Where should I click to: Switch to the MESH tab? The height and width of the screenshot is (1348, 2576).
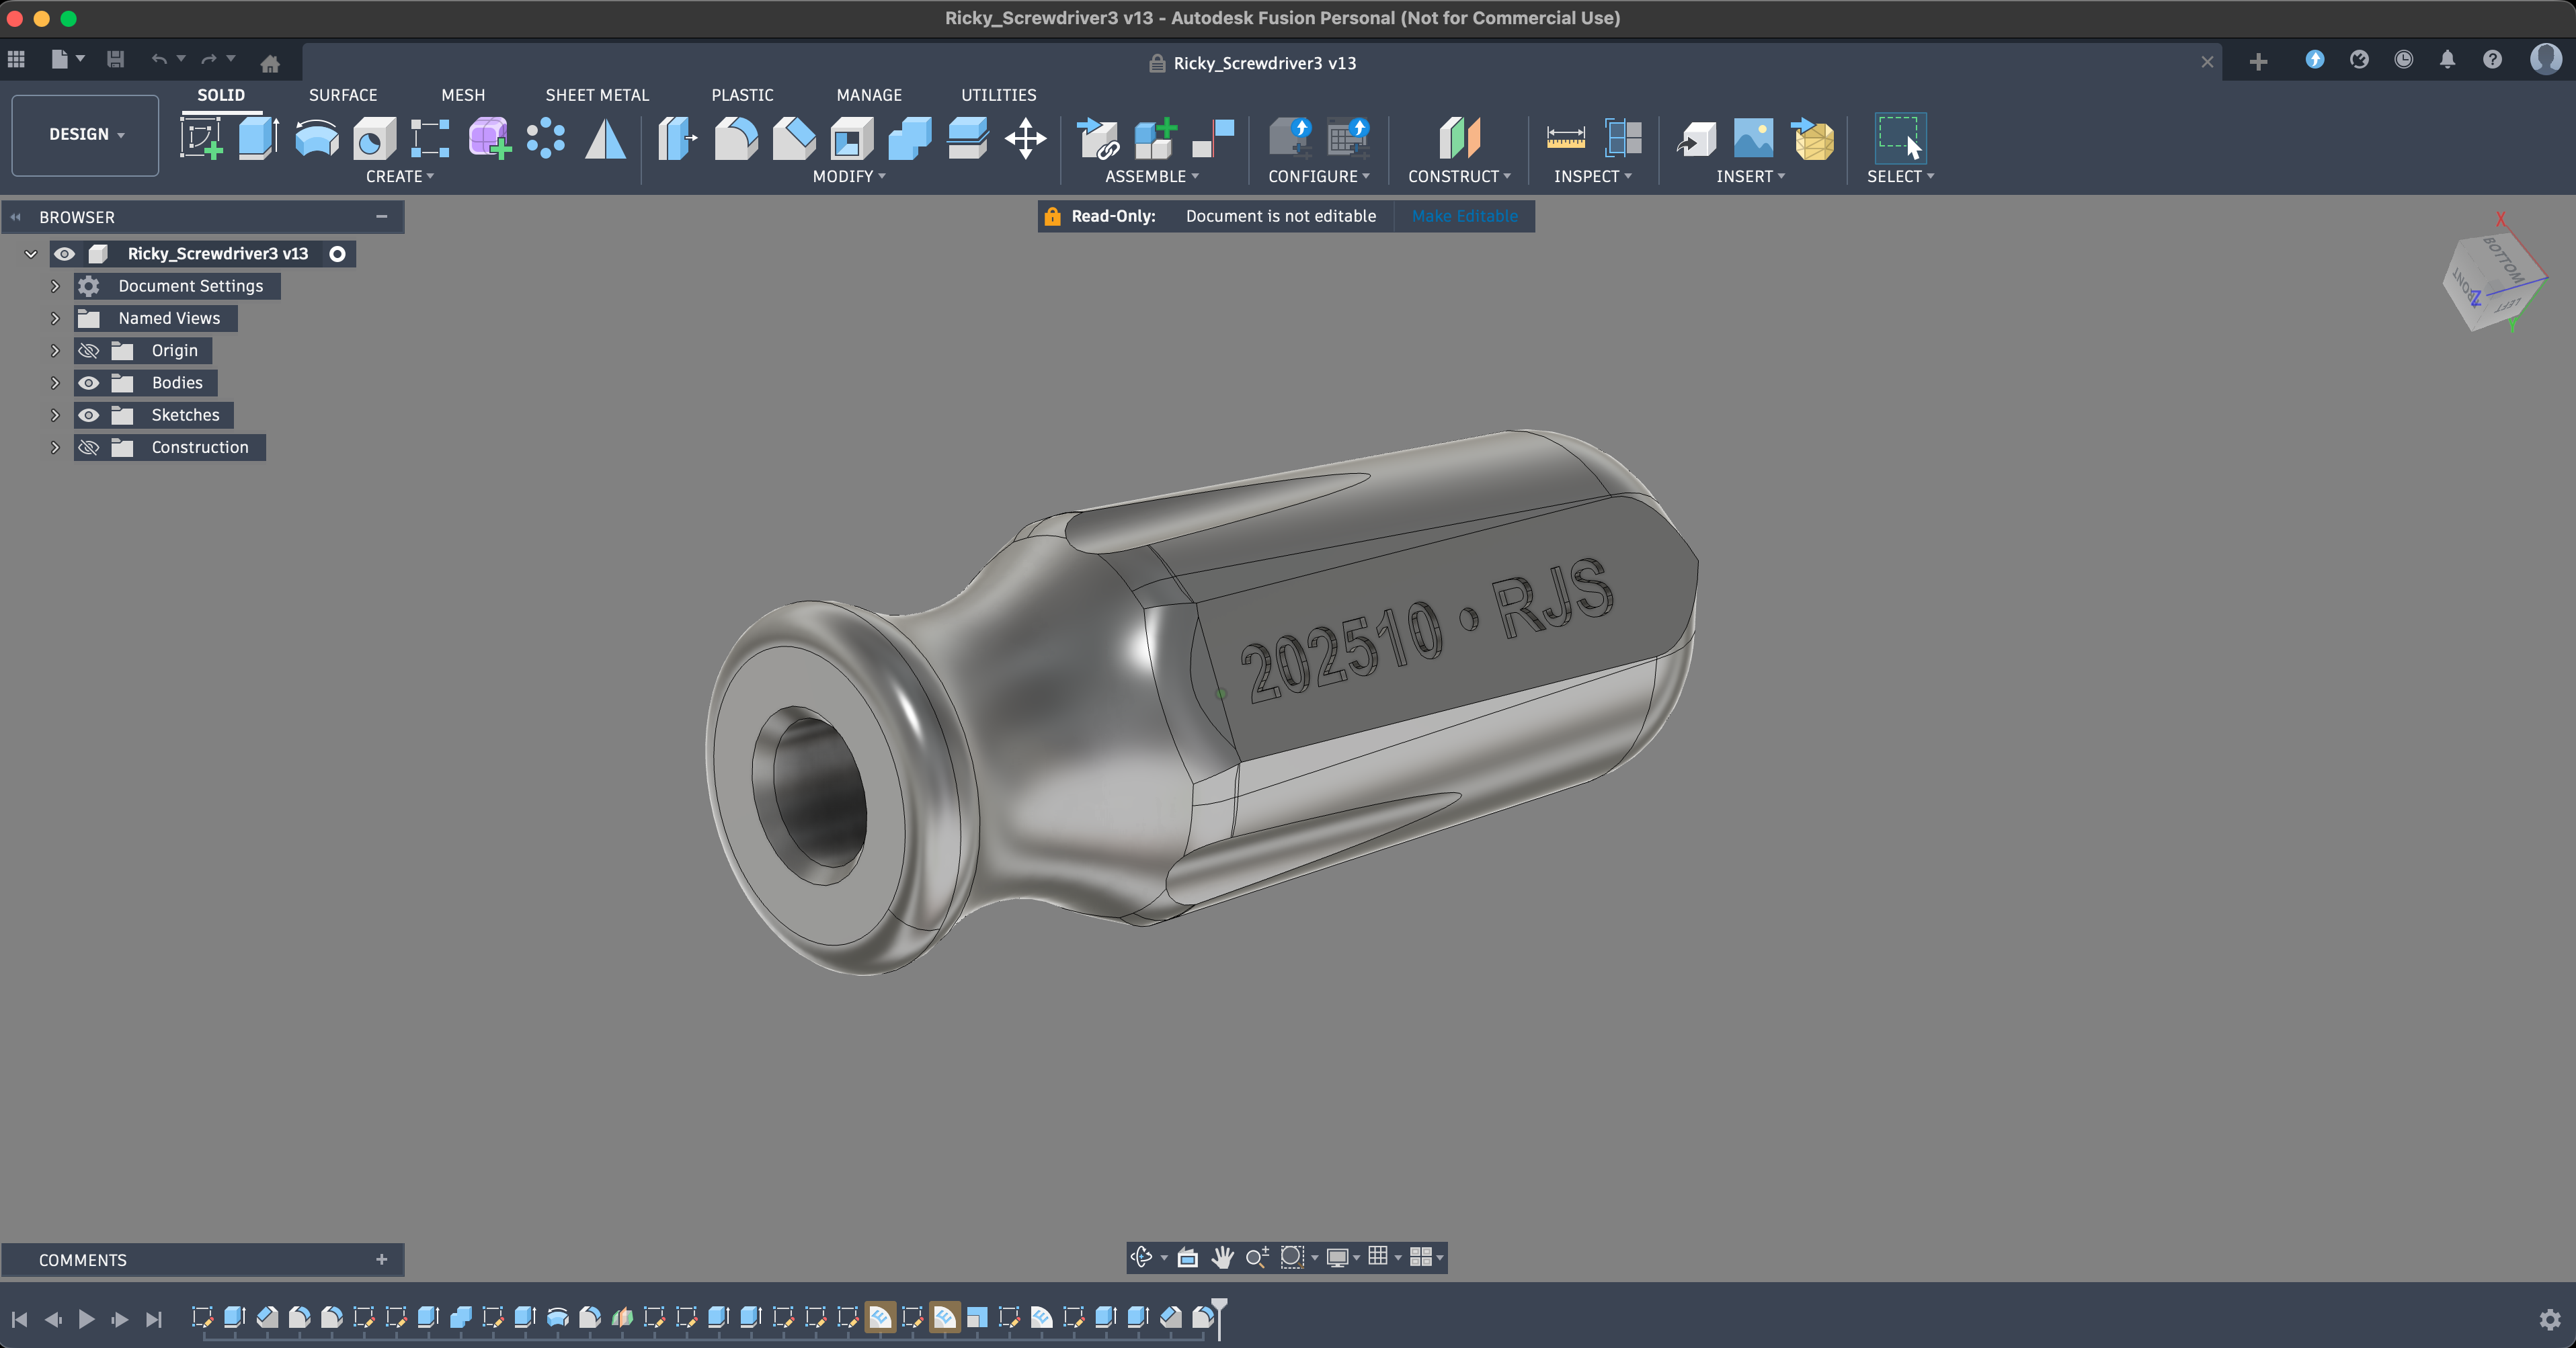coord(463,95)
